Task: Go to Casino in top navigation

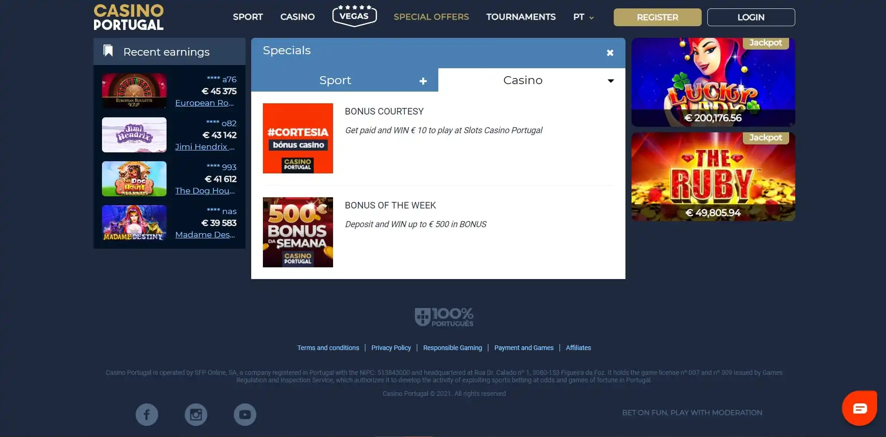Action: 298,17
